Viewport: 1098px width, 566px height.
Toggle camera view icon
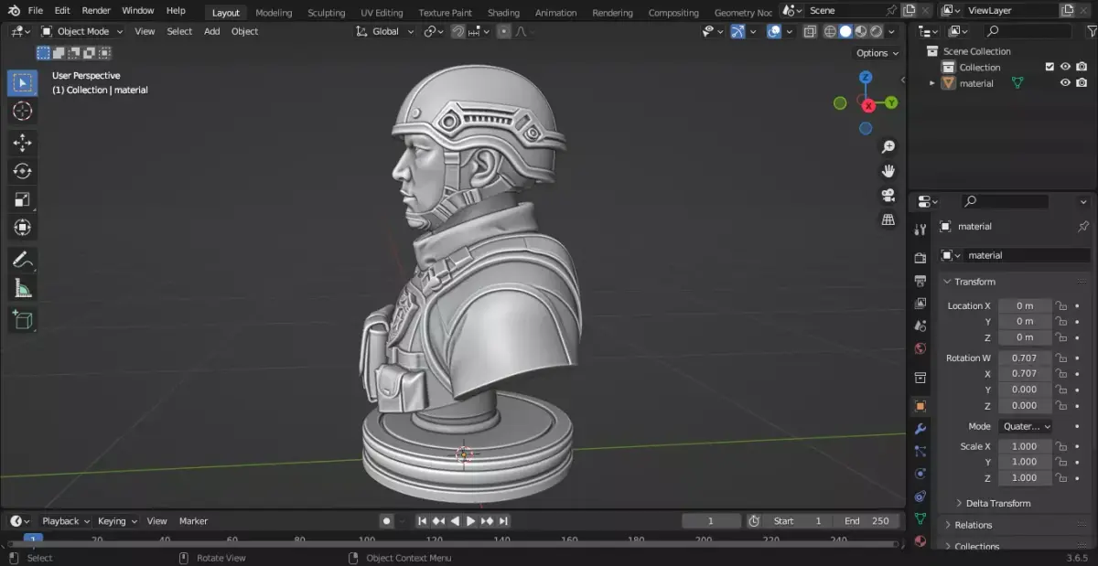(x=888, y=196)
